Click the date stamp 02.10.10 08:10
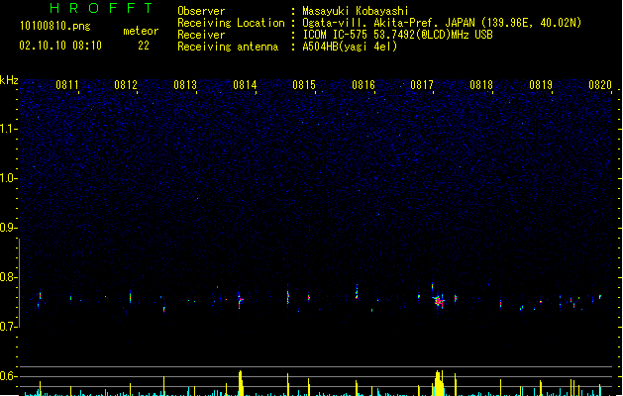The height and width of the screenshot is (396, 623). [x=60, y=46]
